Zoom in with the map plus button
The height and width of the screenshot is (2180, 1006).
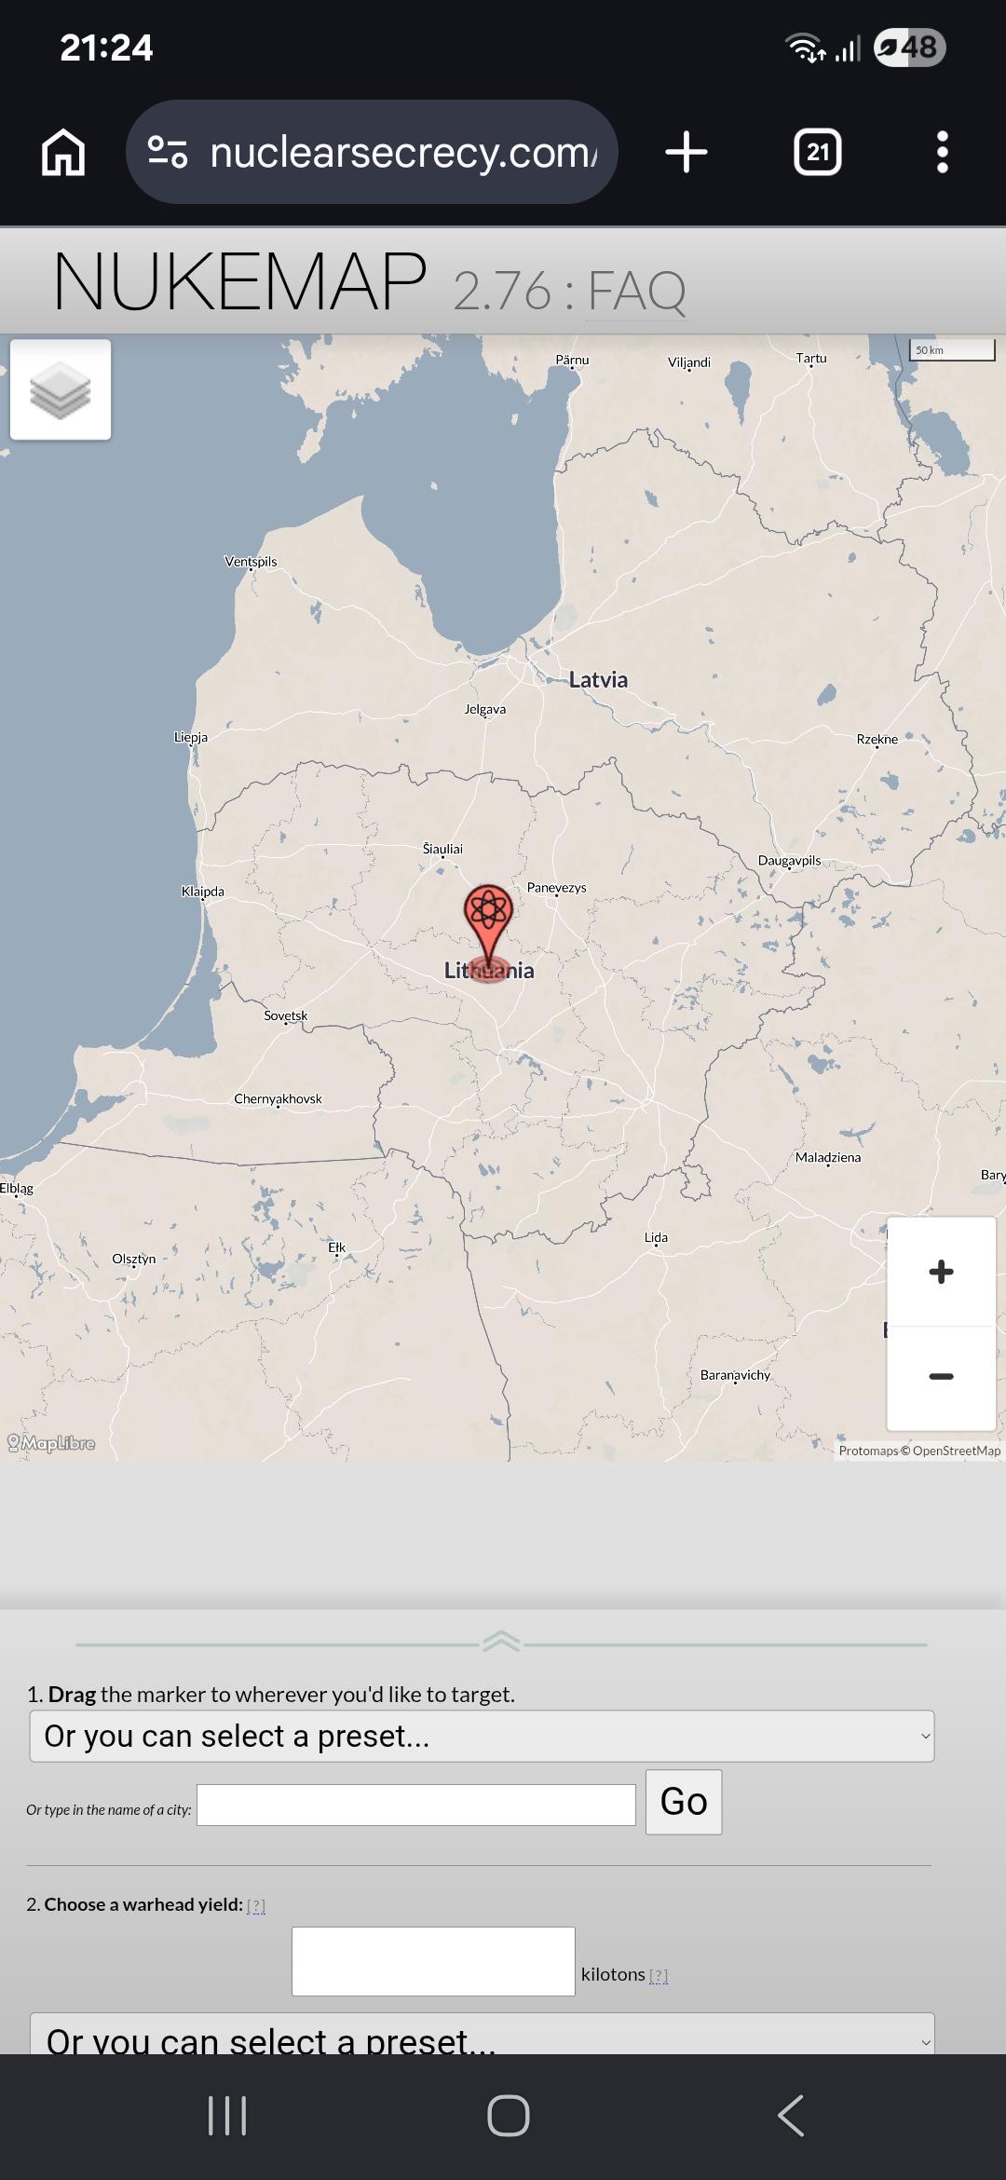[941, 1272]
